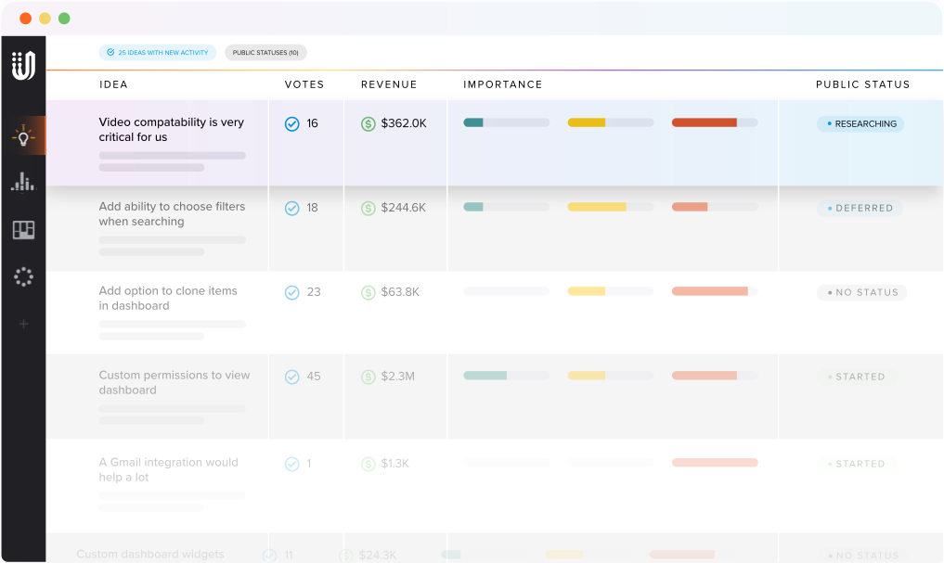Open the DEFERRED status selector
The width and height of the screenshot is (944, 563).
860,208
